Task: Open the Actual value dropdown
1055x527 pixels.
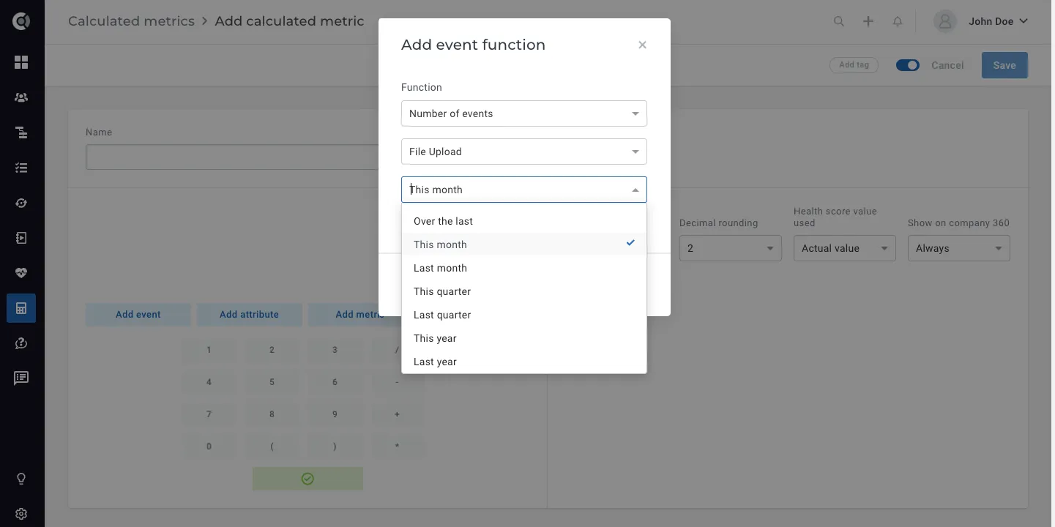Action: (844, 248)
